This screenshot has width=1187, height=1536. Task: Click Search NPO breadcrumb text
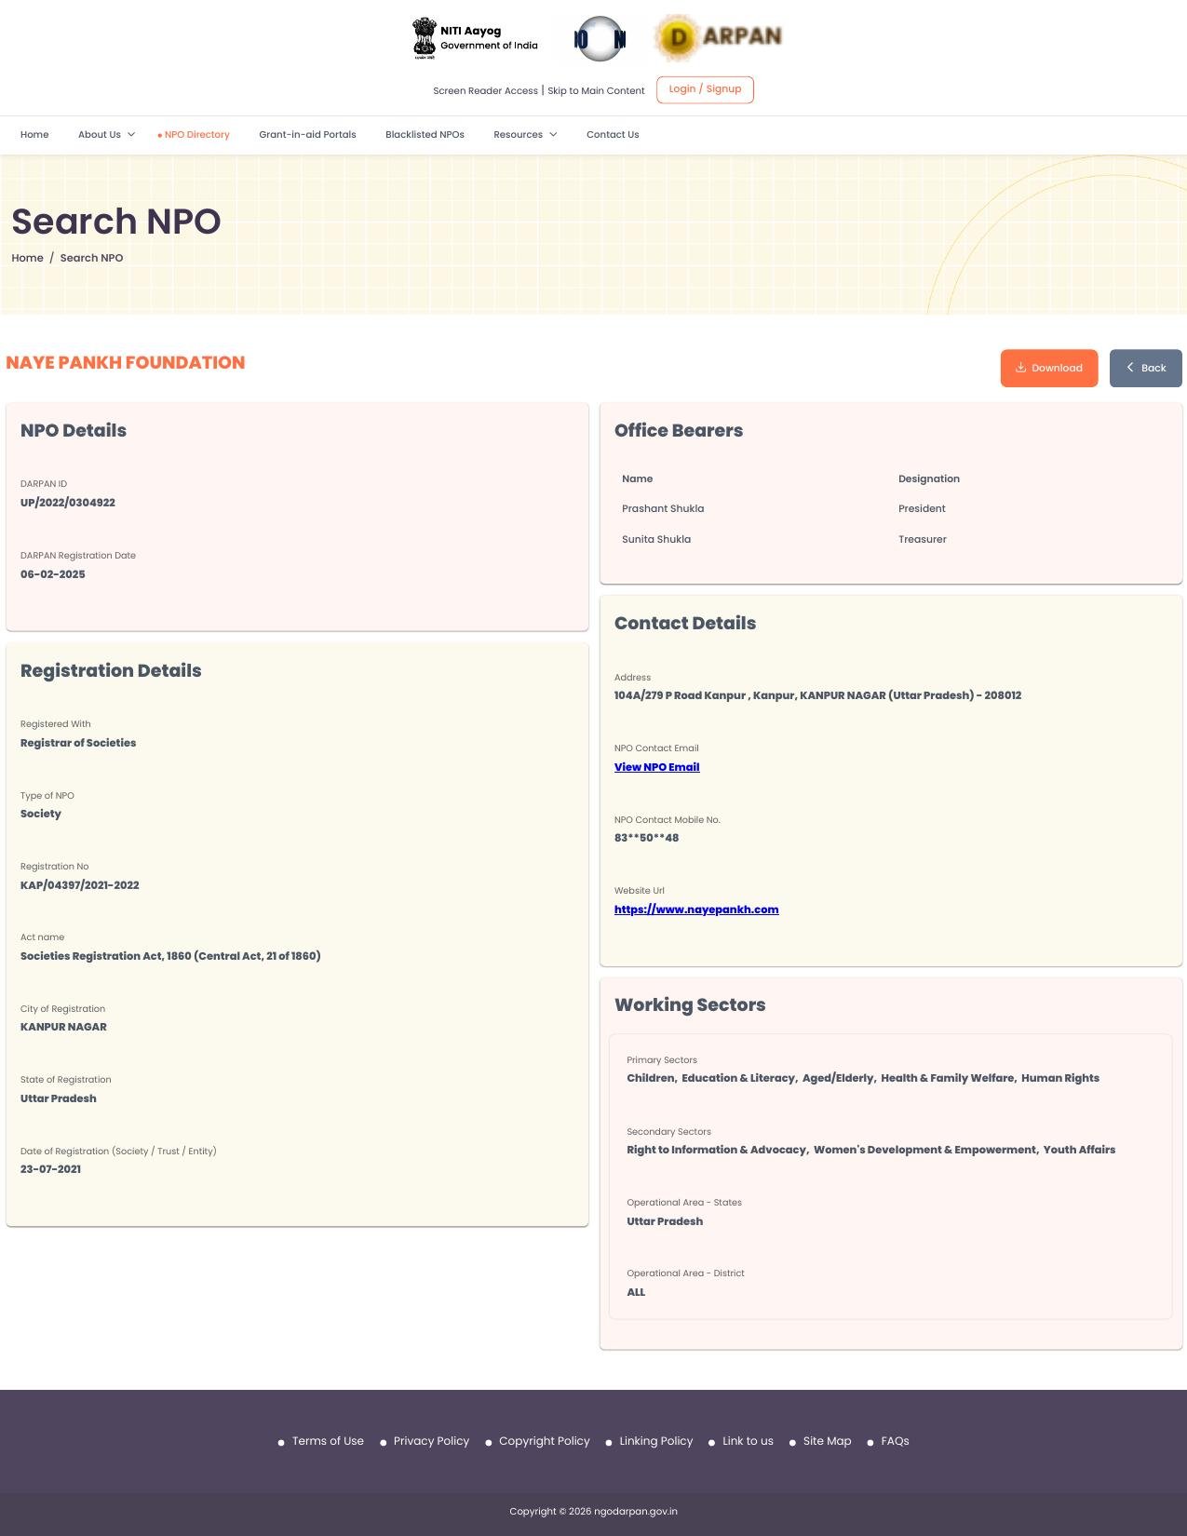click(91, 258)
